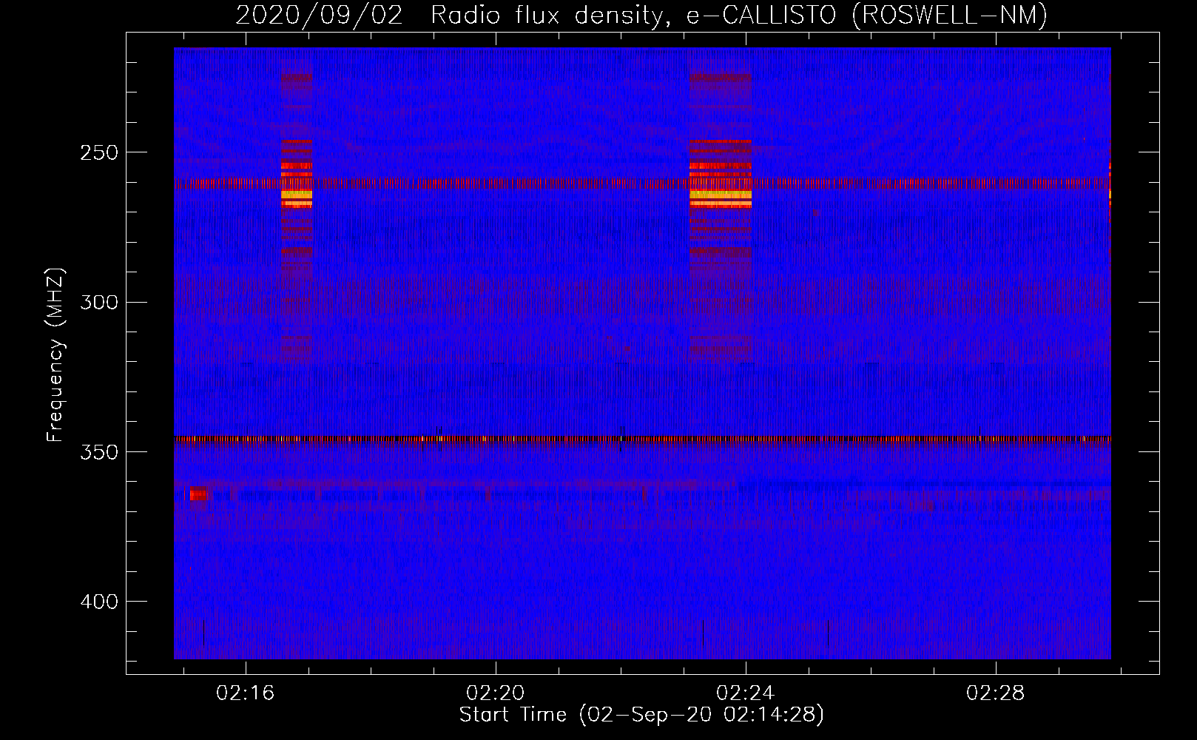Click the yellow burst band near 02:17
Screen dimensions: 1197x740
tap(297, 195)
